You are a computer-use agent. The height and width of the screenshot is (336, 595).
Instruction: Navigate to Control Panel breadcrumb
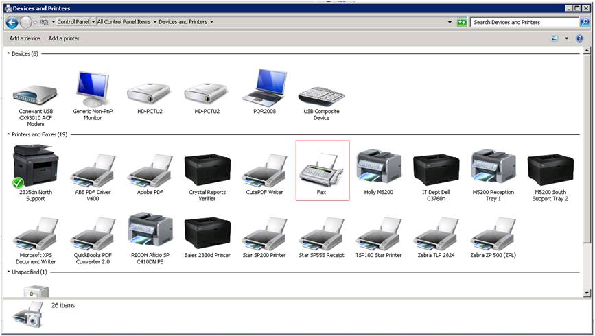(x=73, y=22)
